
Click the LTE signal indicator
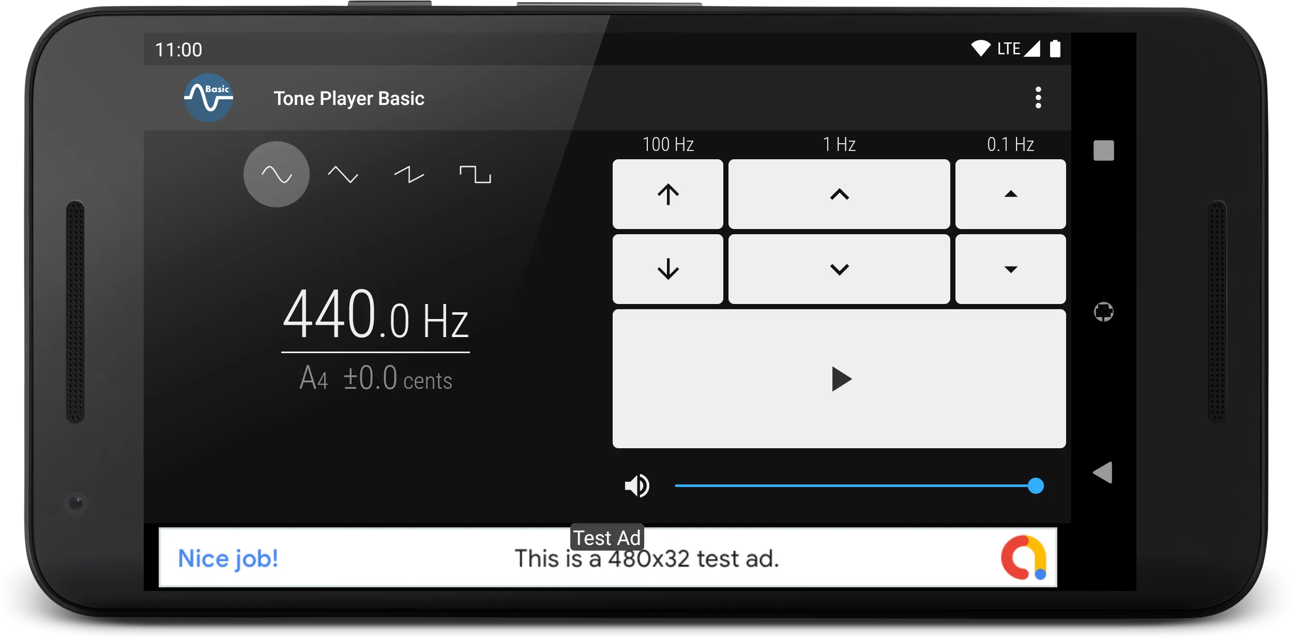(1018, 49)
